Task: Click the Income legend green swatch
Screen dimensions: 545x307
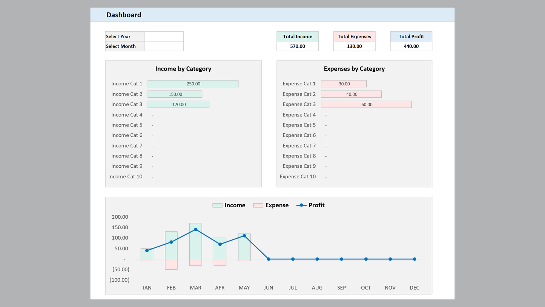Action: coord(217,205)
